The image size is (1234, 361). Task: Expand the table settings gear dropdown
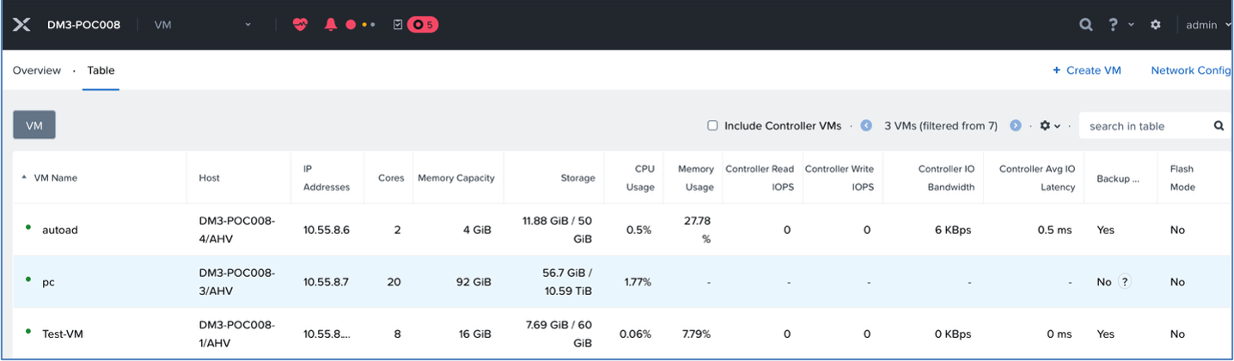tap(1050, 125)
